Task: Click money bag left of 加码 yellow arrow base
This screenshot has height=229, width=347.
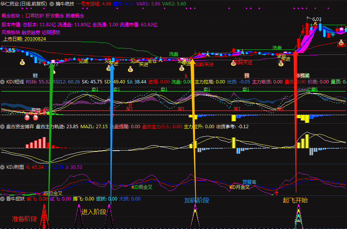Action: point(182,68)
